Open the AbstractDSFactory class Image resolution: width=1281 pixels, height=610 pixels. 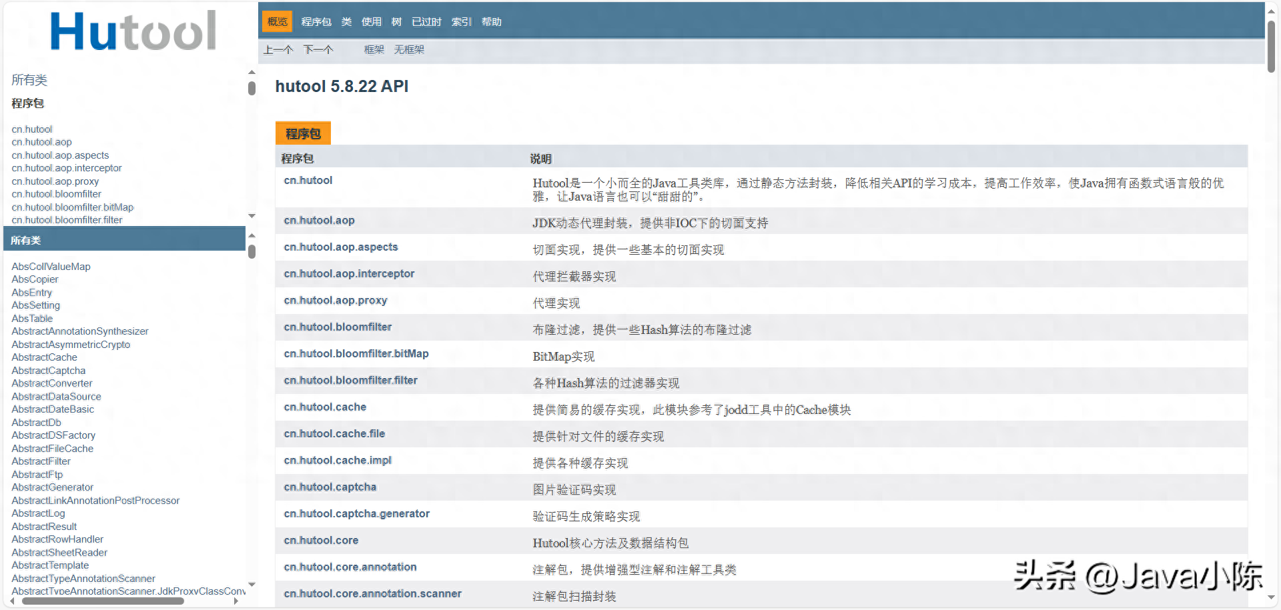click(53, 435)
